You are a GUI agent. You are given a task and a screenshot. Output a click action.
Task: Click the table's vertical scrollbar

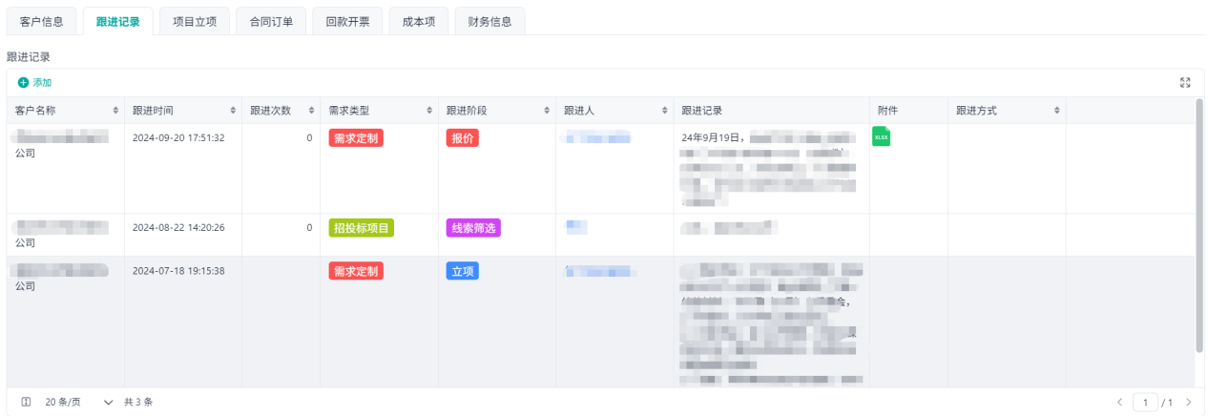pyautogui.click(x=1199, y=225)
